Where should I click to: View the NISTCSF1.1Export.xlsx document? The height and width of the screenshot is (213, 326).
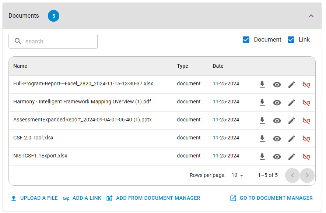click(x=277, y=157)
